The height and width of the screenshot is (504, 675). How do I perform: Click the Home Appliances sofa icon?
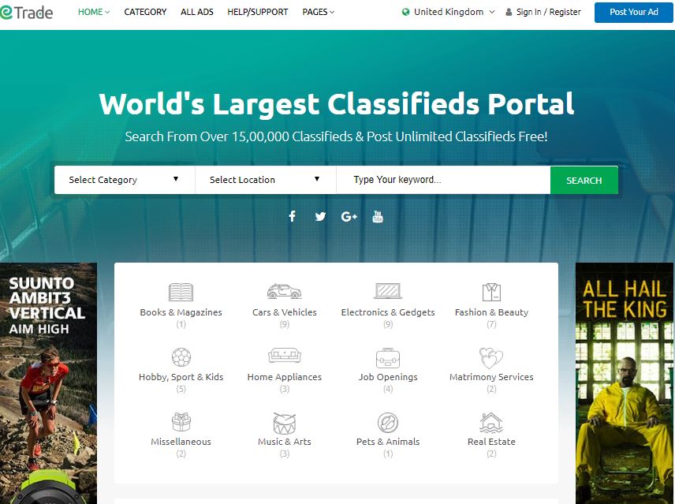pyautogui.click(x=284, y=356)
